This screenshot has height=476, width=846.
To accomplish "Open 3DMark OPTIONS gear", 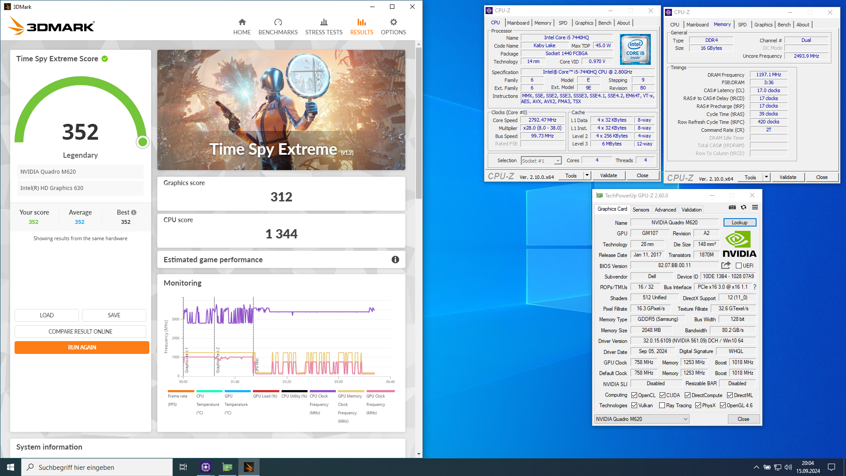I will 393,27.
